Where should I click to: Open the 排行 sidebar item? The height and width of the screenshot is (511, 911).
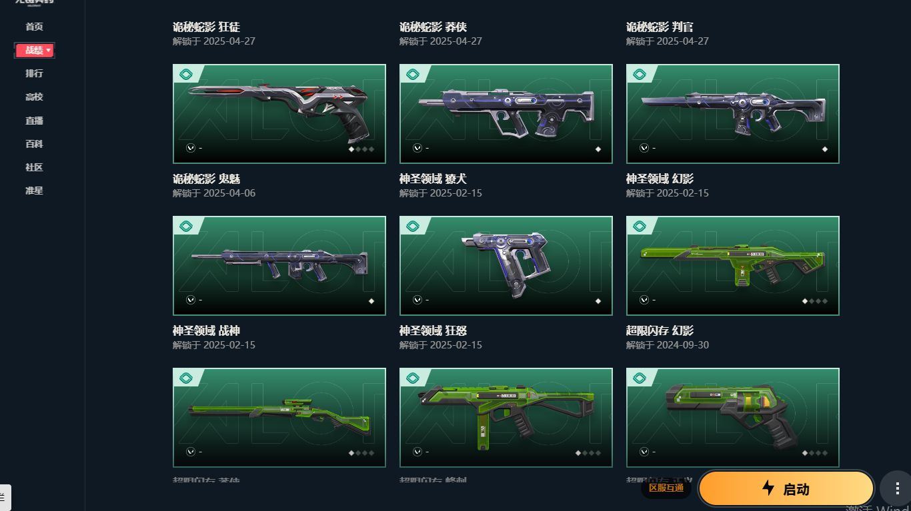pyautogui.click(x=34, y=73)
